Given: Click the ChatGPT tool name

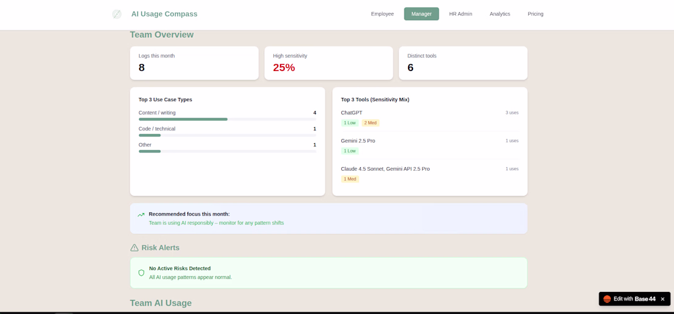Looking at the screenshot, I should click(x=352, y=113).
